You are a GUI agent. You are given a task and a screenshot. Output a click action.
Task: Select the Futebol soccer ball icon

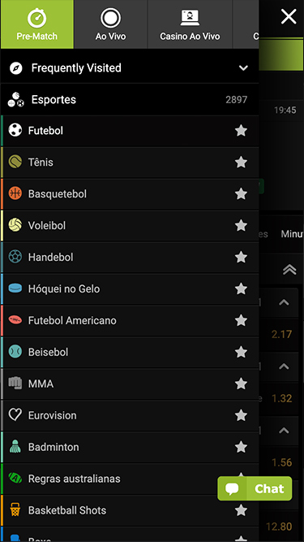click(15, 130)
